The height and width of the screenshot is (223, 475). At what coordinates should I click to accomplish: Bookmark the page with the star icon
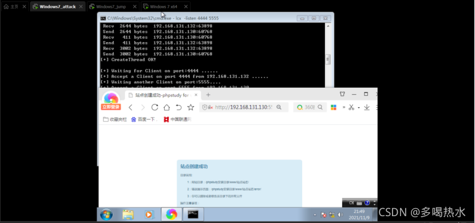(191, 107)
